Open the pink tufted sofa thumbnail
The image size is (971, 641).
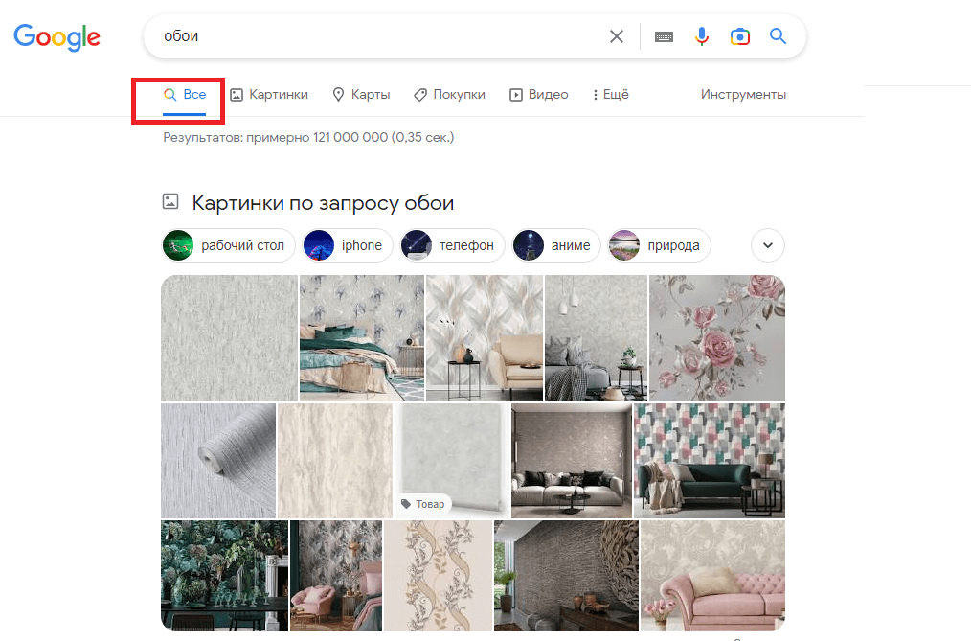712,575
